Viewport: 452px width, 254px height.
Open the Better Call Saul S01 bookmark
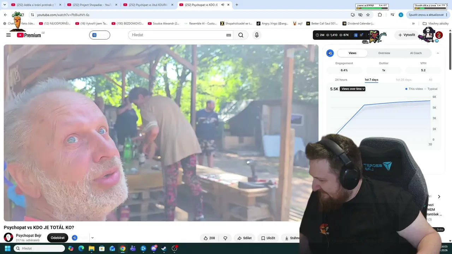click(x=322, y=24)
